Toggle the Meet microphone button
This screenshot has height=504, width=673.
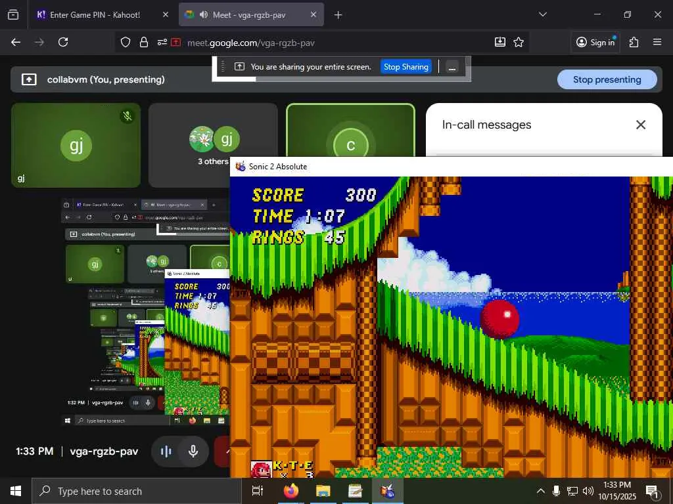pyautogui.click(x=193, y=451)
